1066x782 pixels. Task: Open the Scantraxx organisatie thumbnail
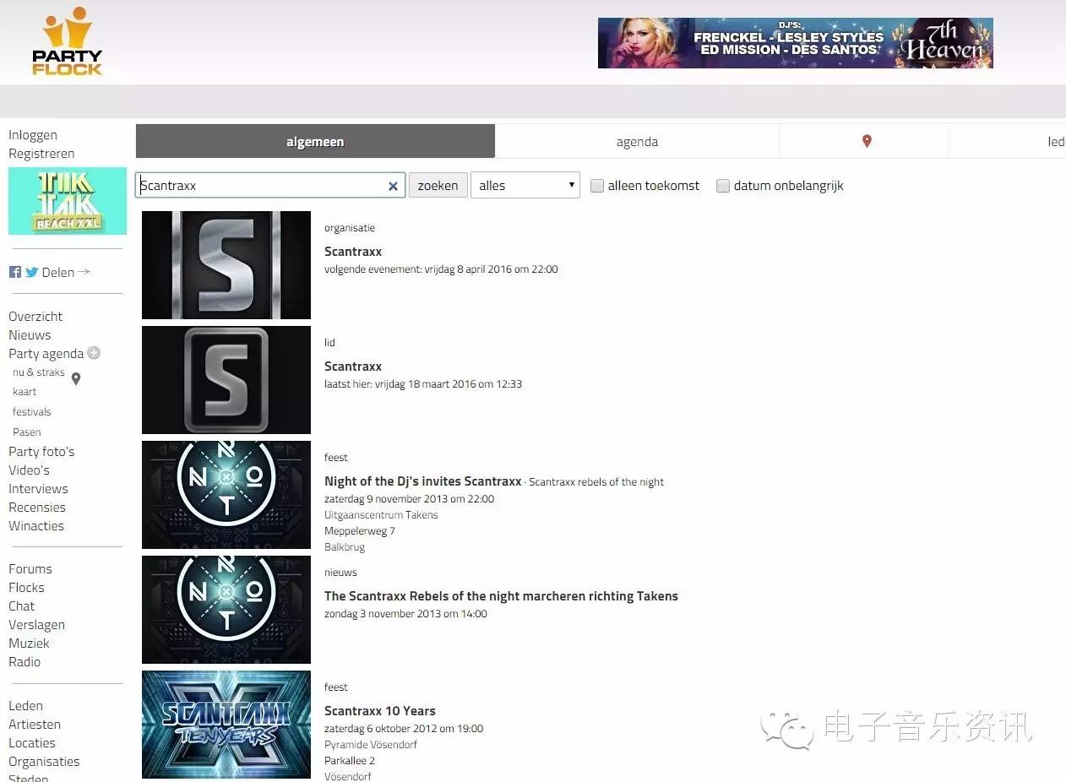(x=226, y=265)
